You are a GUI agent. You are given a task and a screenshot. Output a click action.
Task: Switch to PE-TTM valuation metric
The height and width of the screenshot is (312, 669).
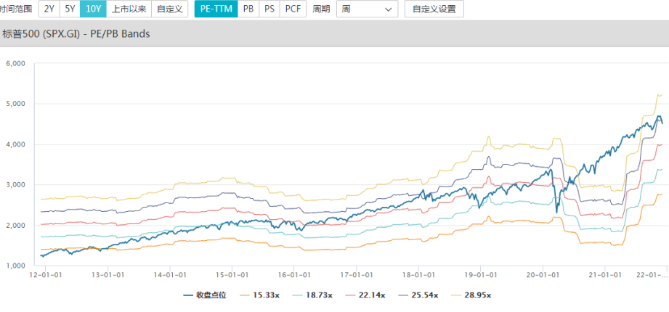[x=216, y=9]
